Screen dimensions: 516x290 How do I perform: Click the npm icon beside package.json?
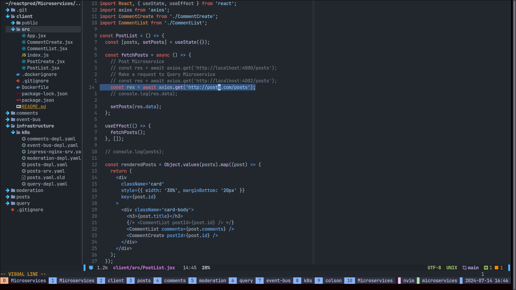coord(19,100)
